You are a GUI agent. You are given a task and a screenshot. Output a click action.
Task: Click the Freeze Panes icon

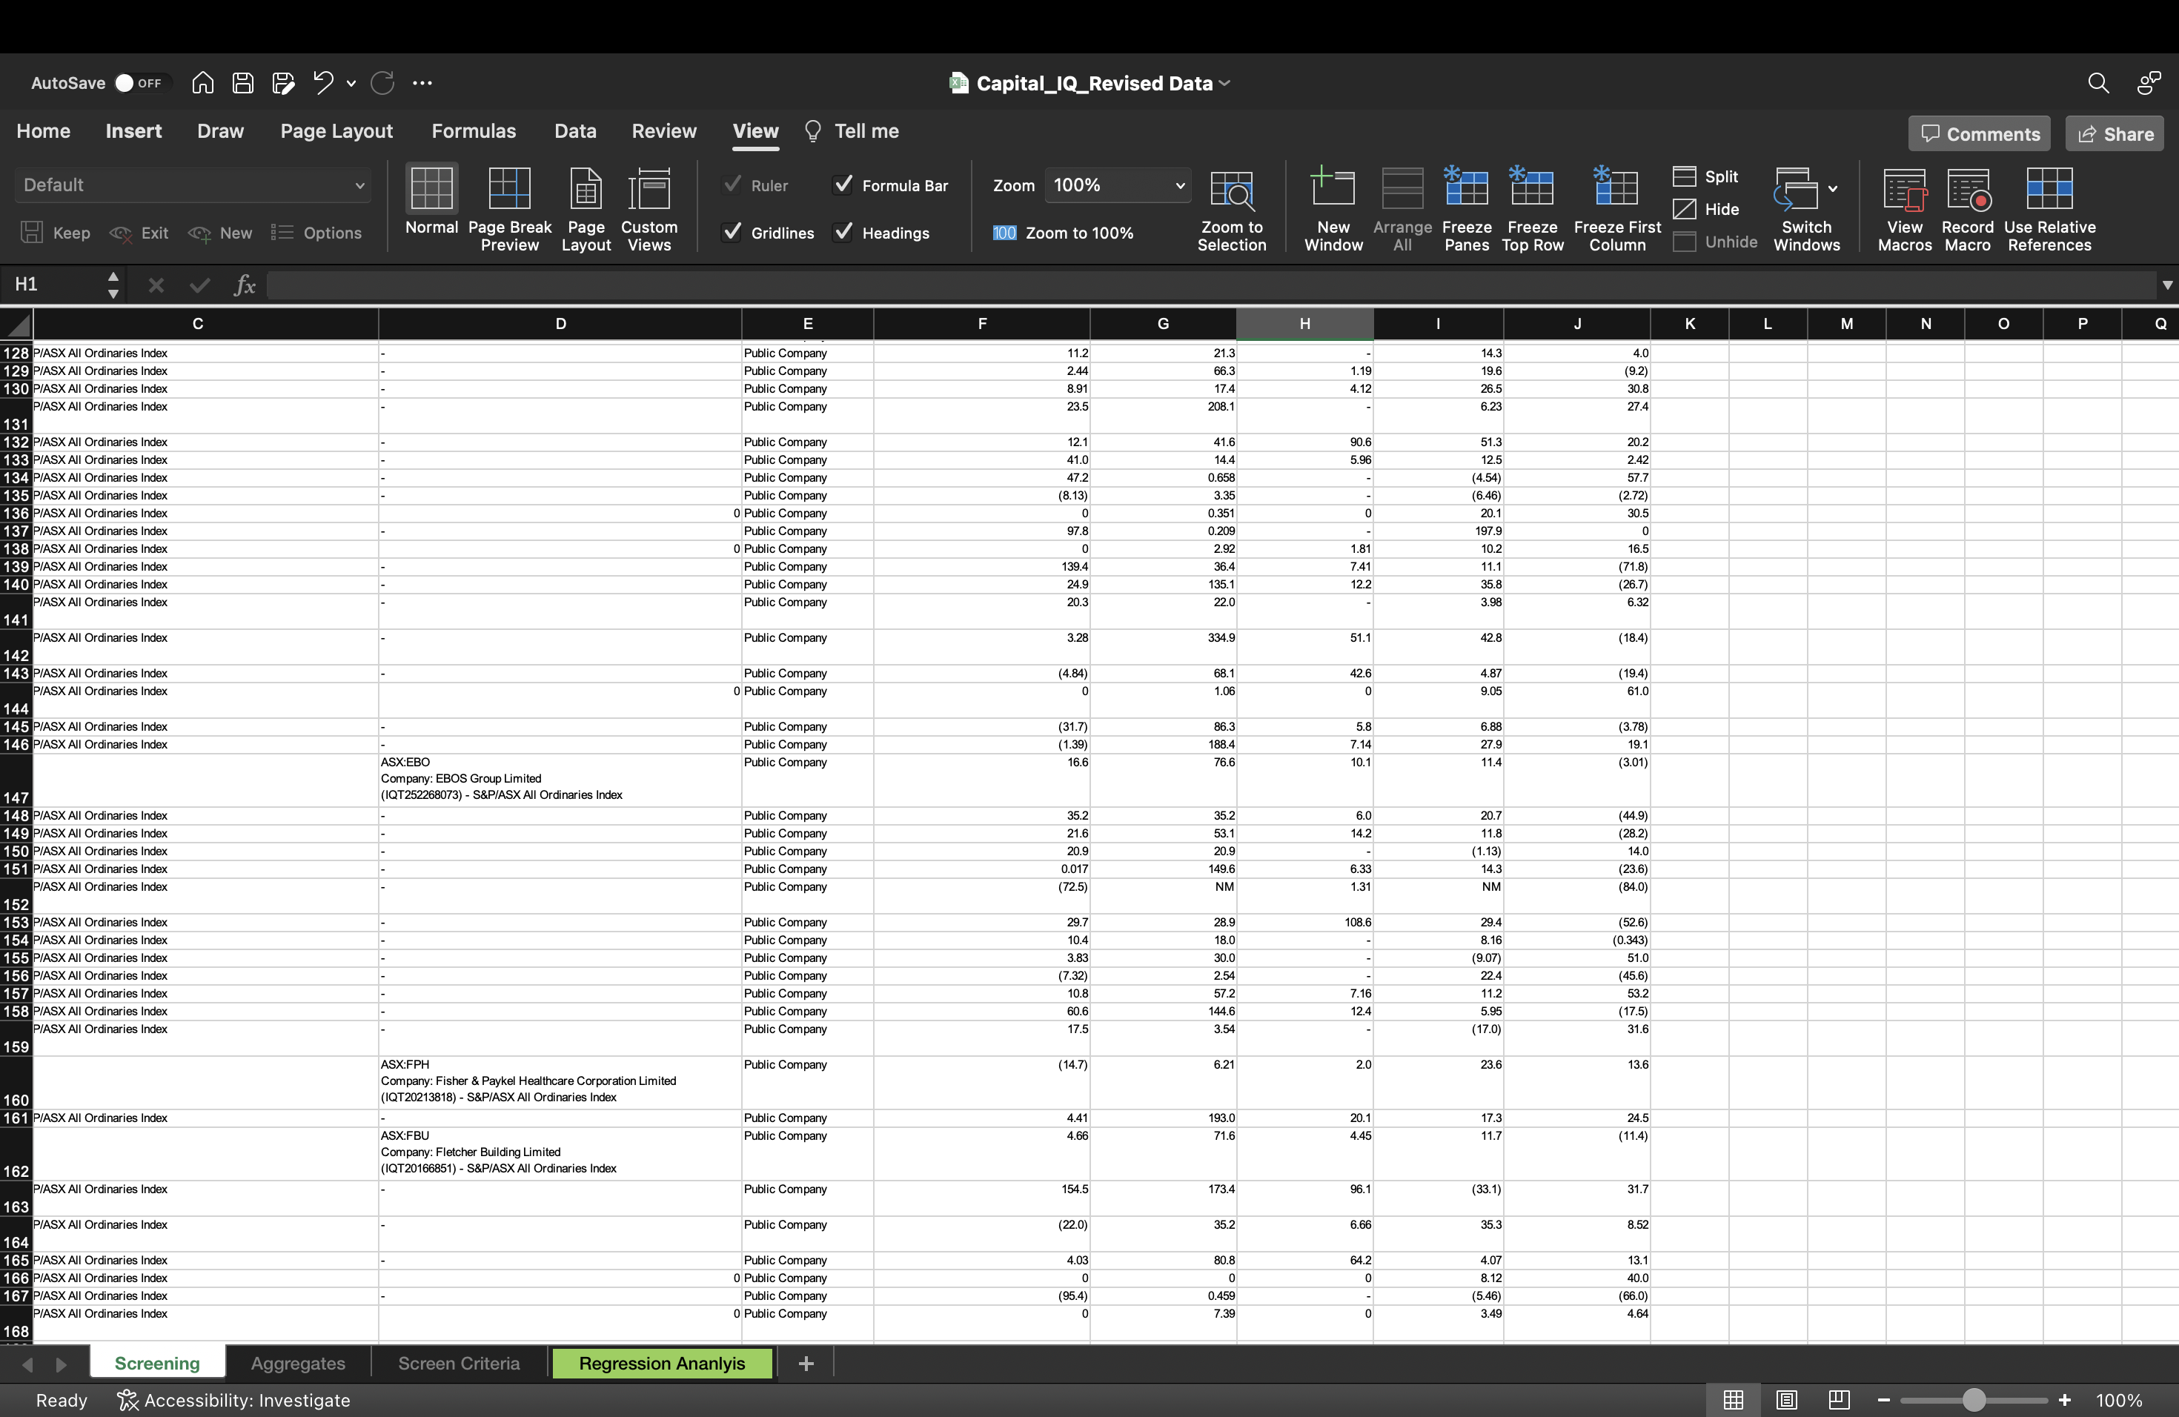coord(1466,188)
